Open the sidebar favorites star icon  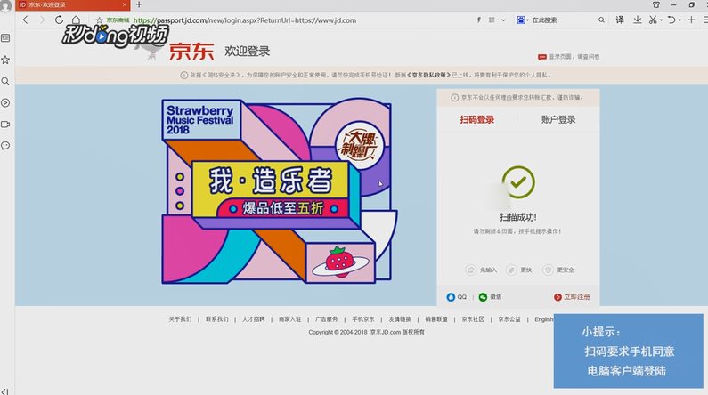(x=5, y=60)
